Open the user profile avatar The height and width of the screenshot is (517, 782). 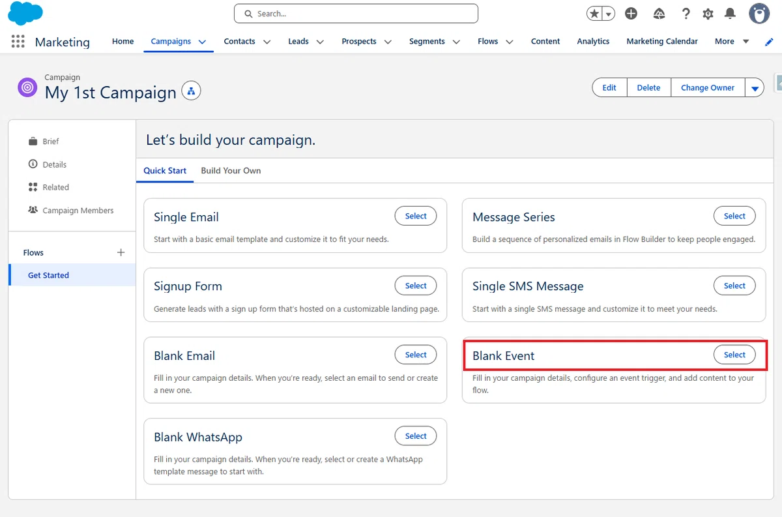click(x=759, y=14)
